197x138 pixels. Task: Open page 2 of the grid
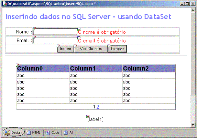pos(98,107)
